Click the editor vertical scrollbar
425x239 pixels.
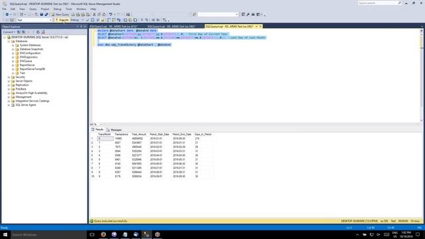[x=421, y=75]
